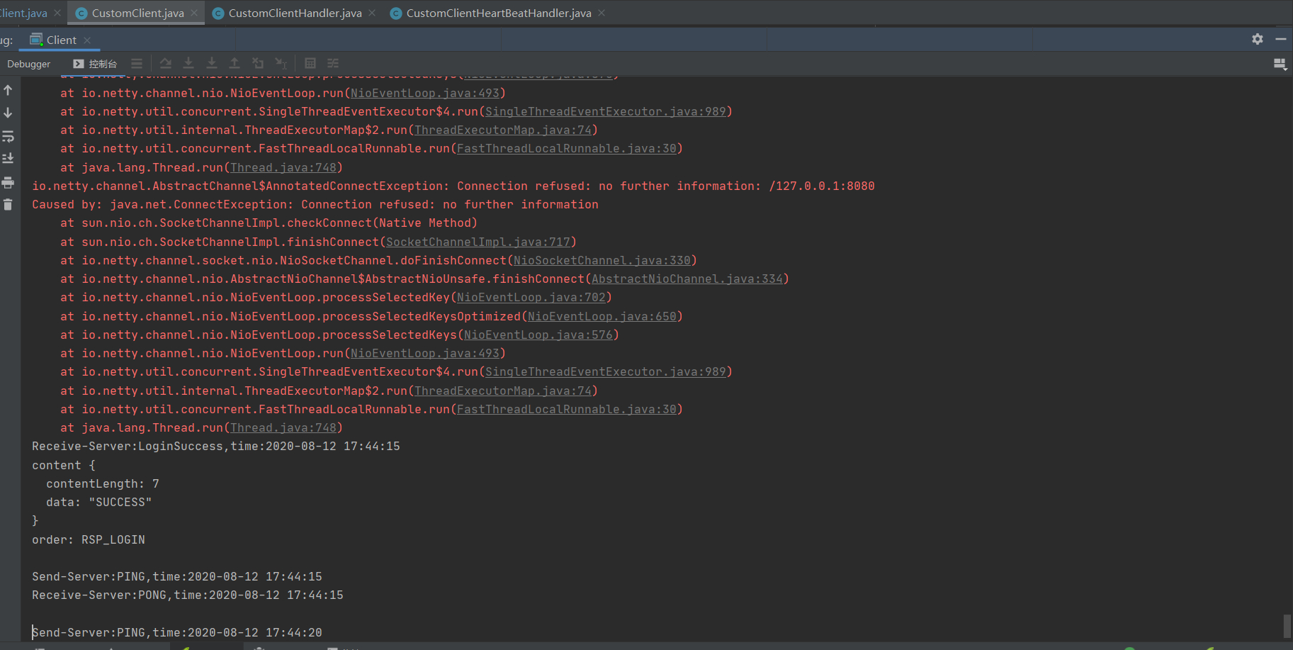
Task: Print the console output
Action: coord(8,183)
